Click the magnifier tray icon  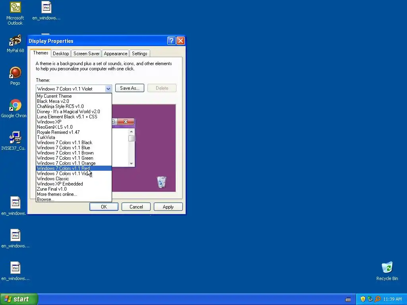pos(378,299)
